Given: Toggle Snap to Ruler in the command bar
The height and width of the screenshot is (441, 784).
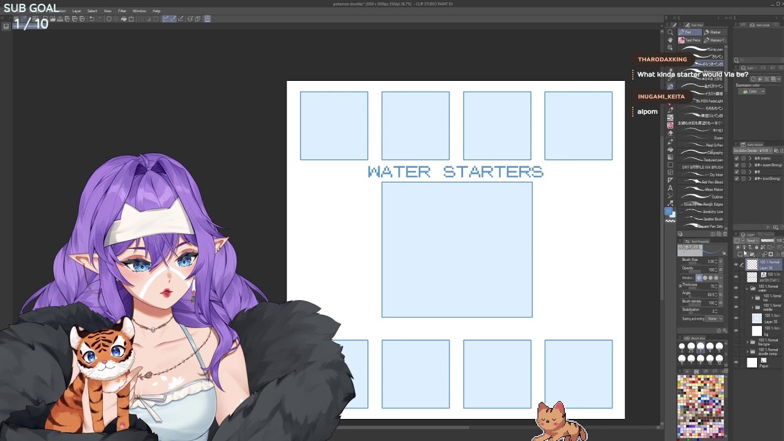Looking at the screenshot, I should coord(166,19).
